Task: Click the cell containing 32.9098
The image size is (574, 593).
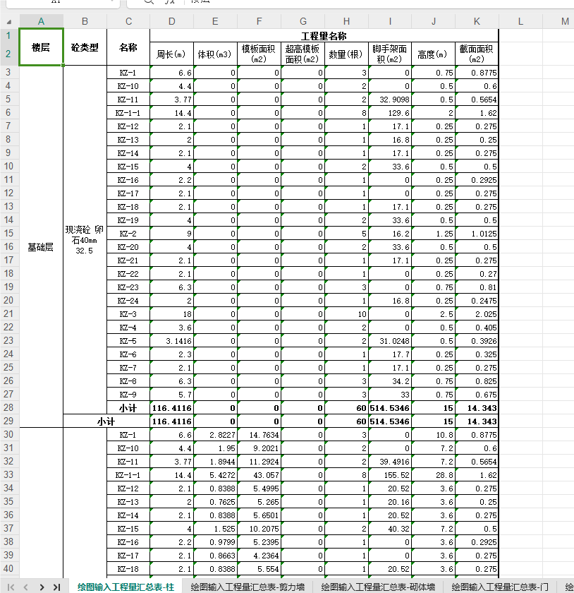Action: pyautogui.click(x=389, y=100)
